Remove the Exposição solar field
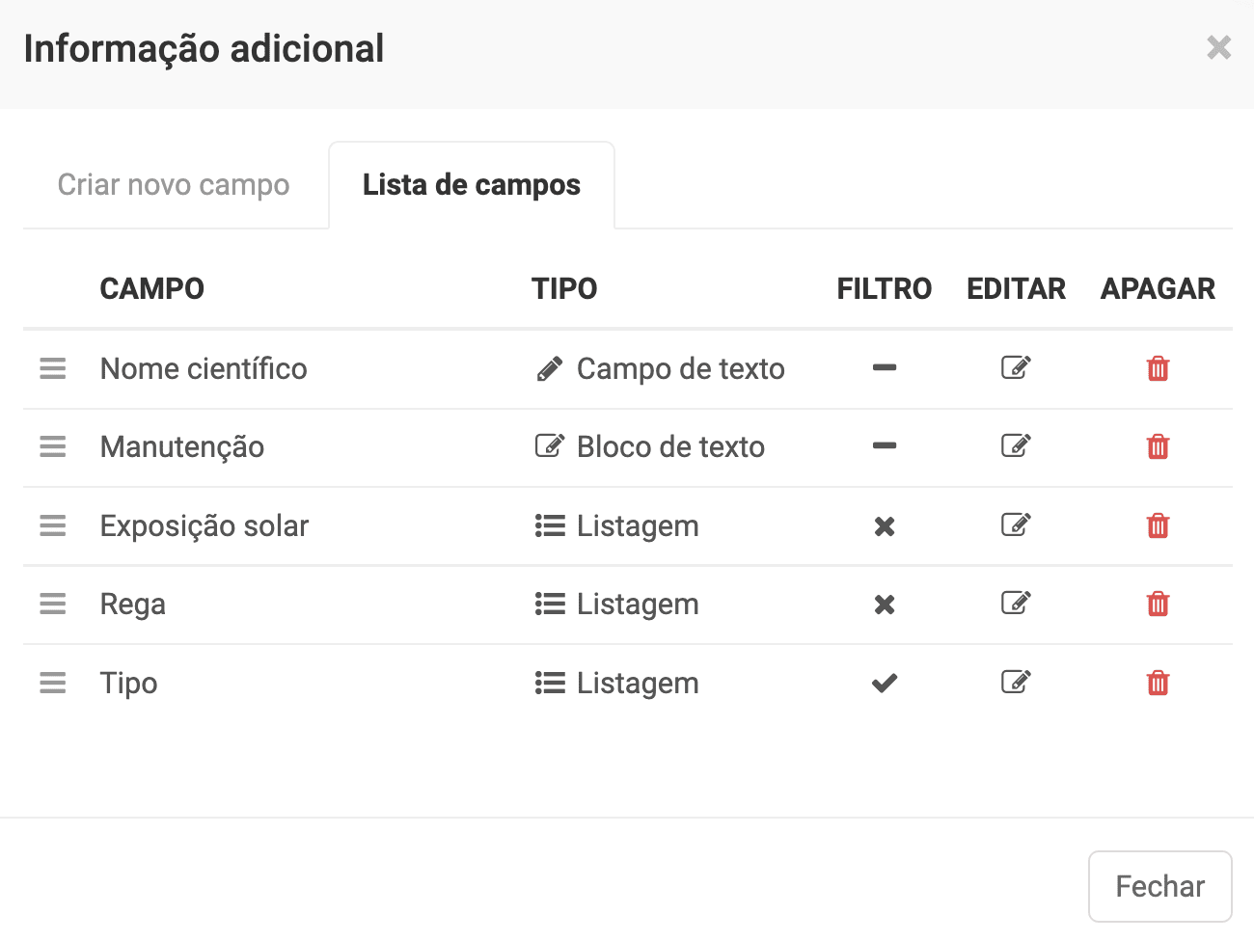1254x941 pixels. coord(1158,525)
